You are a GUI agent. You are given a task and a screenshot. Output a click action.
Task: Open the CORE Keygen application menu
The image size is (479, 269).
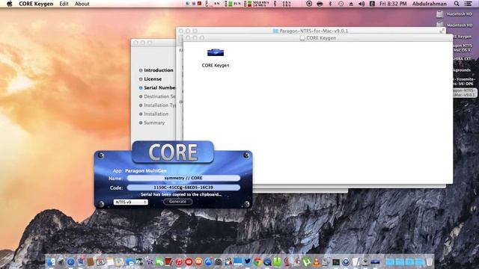(x=36, y=4)
